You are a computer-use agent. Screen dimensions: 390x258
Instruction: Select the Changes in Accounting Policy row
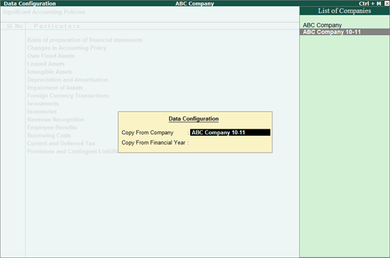[x=67, y=48]
